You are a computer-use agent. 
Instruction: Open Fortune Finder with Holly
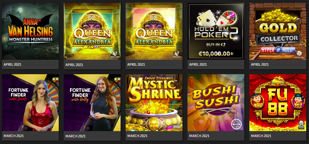coord(92,102)
